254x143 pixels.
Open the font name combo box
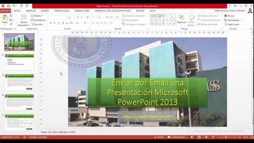[x=58, y=17]
